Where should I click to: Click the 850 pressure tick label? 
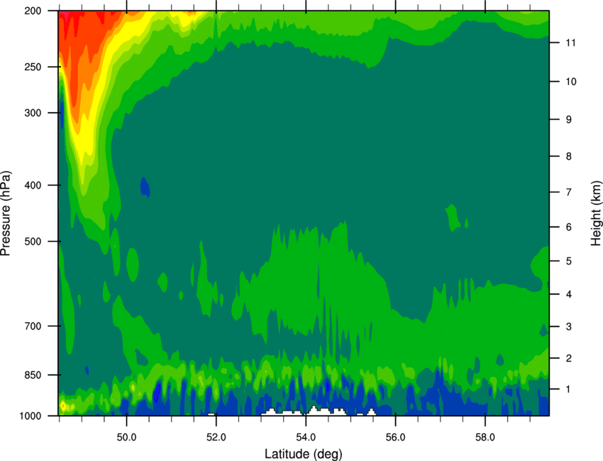pos(33,375)
